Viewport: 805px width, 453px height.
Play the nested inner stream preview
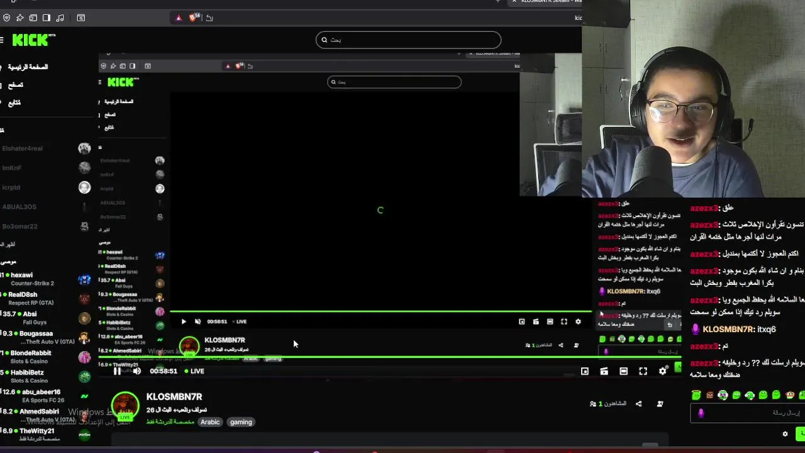pyautogui.click(x=184, y=322)
